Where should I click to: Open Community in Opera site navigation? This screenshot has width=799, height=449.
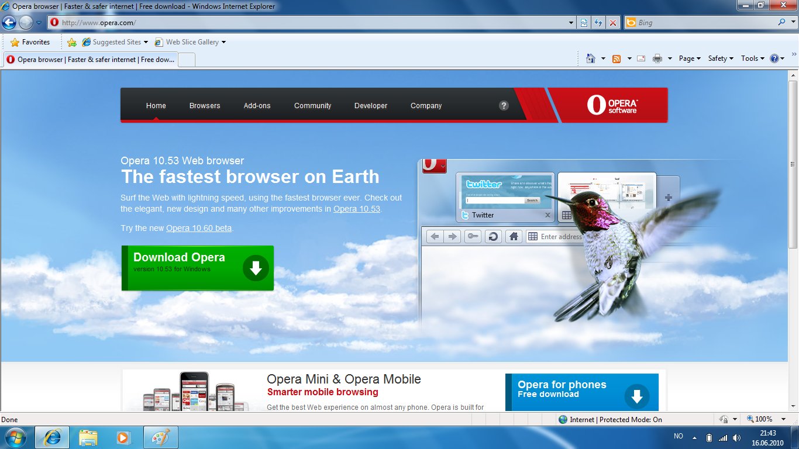[313, 106]
